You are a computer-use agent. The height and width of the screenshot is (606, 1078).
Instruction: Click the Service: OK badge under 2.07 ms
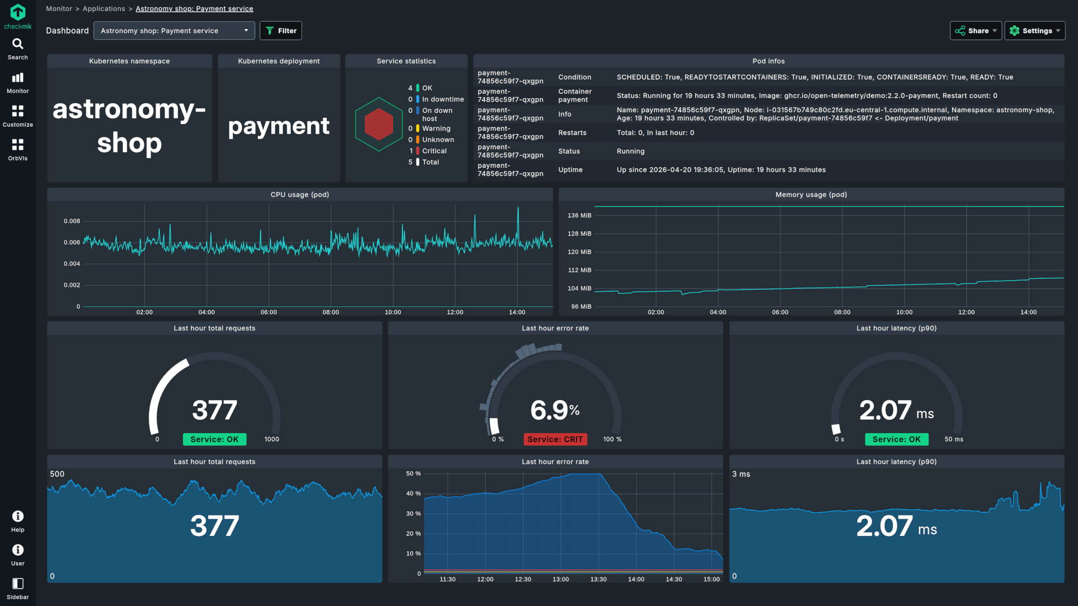coord(897,439)
